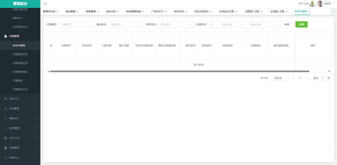Click the 支付产品 circle icon
This screenshot has height=165, width=337.
pos(6,138)
